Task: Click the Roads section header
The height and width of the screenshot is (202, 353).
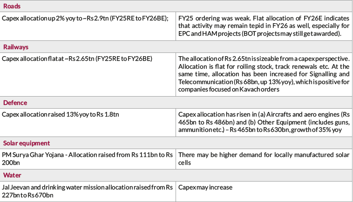Action: tap(11, 7)
